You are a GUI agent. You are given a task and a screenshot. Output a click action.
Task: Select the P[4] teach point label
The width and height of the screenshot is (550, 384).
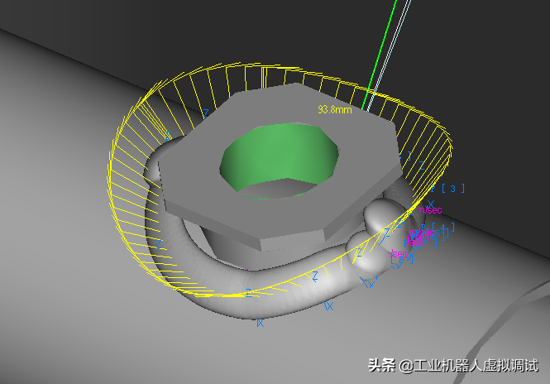(x=443, y=226)
